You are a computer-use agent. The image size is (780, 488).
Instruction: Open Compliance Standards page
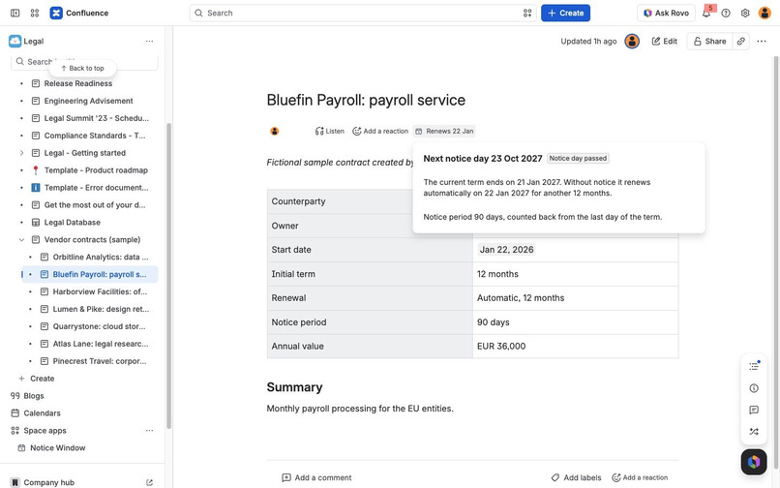pos(95,136)
